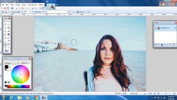This screenshot has height=100, width=177.
Task: Open layer properties wrench icon
Action: (x=174, y=45)
